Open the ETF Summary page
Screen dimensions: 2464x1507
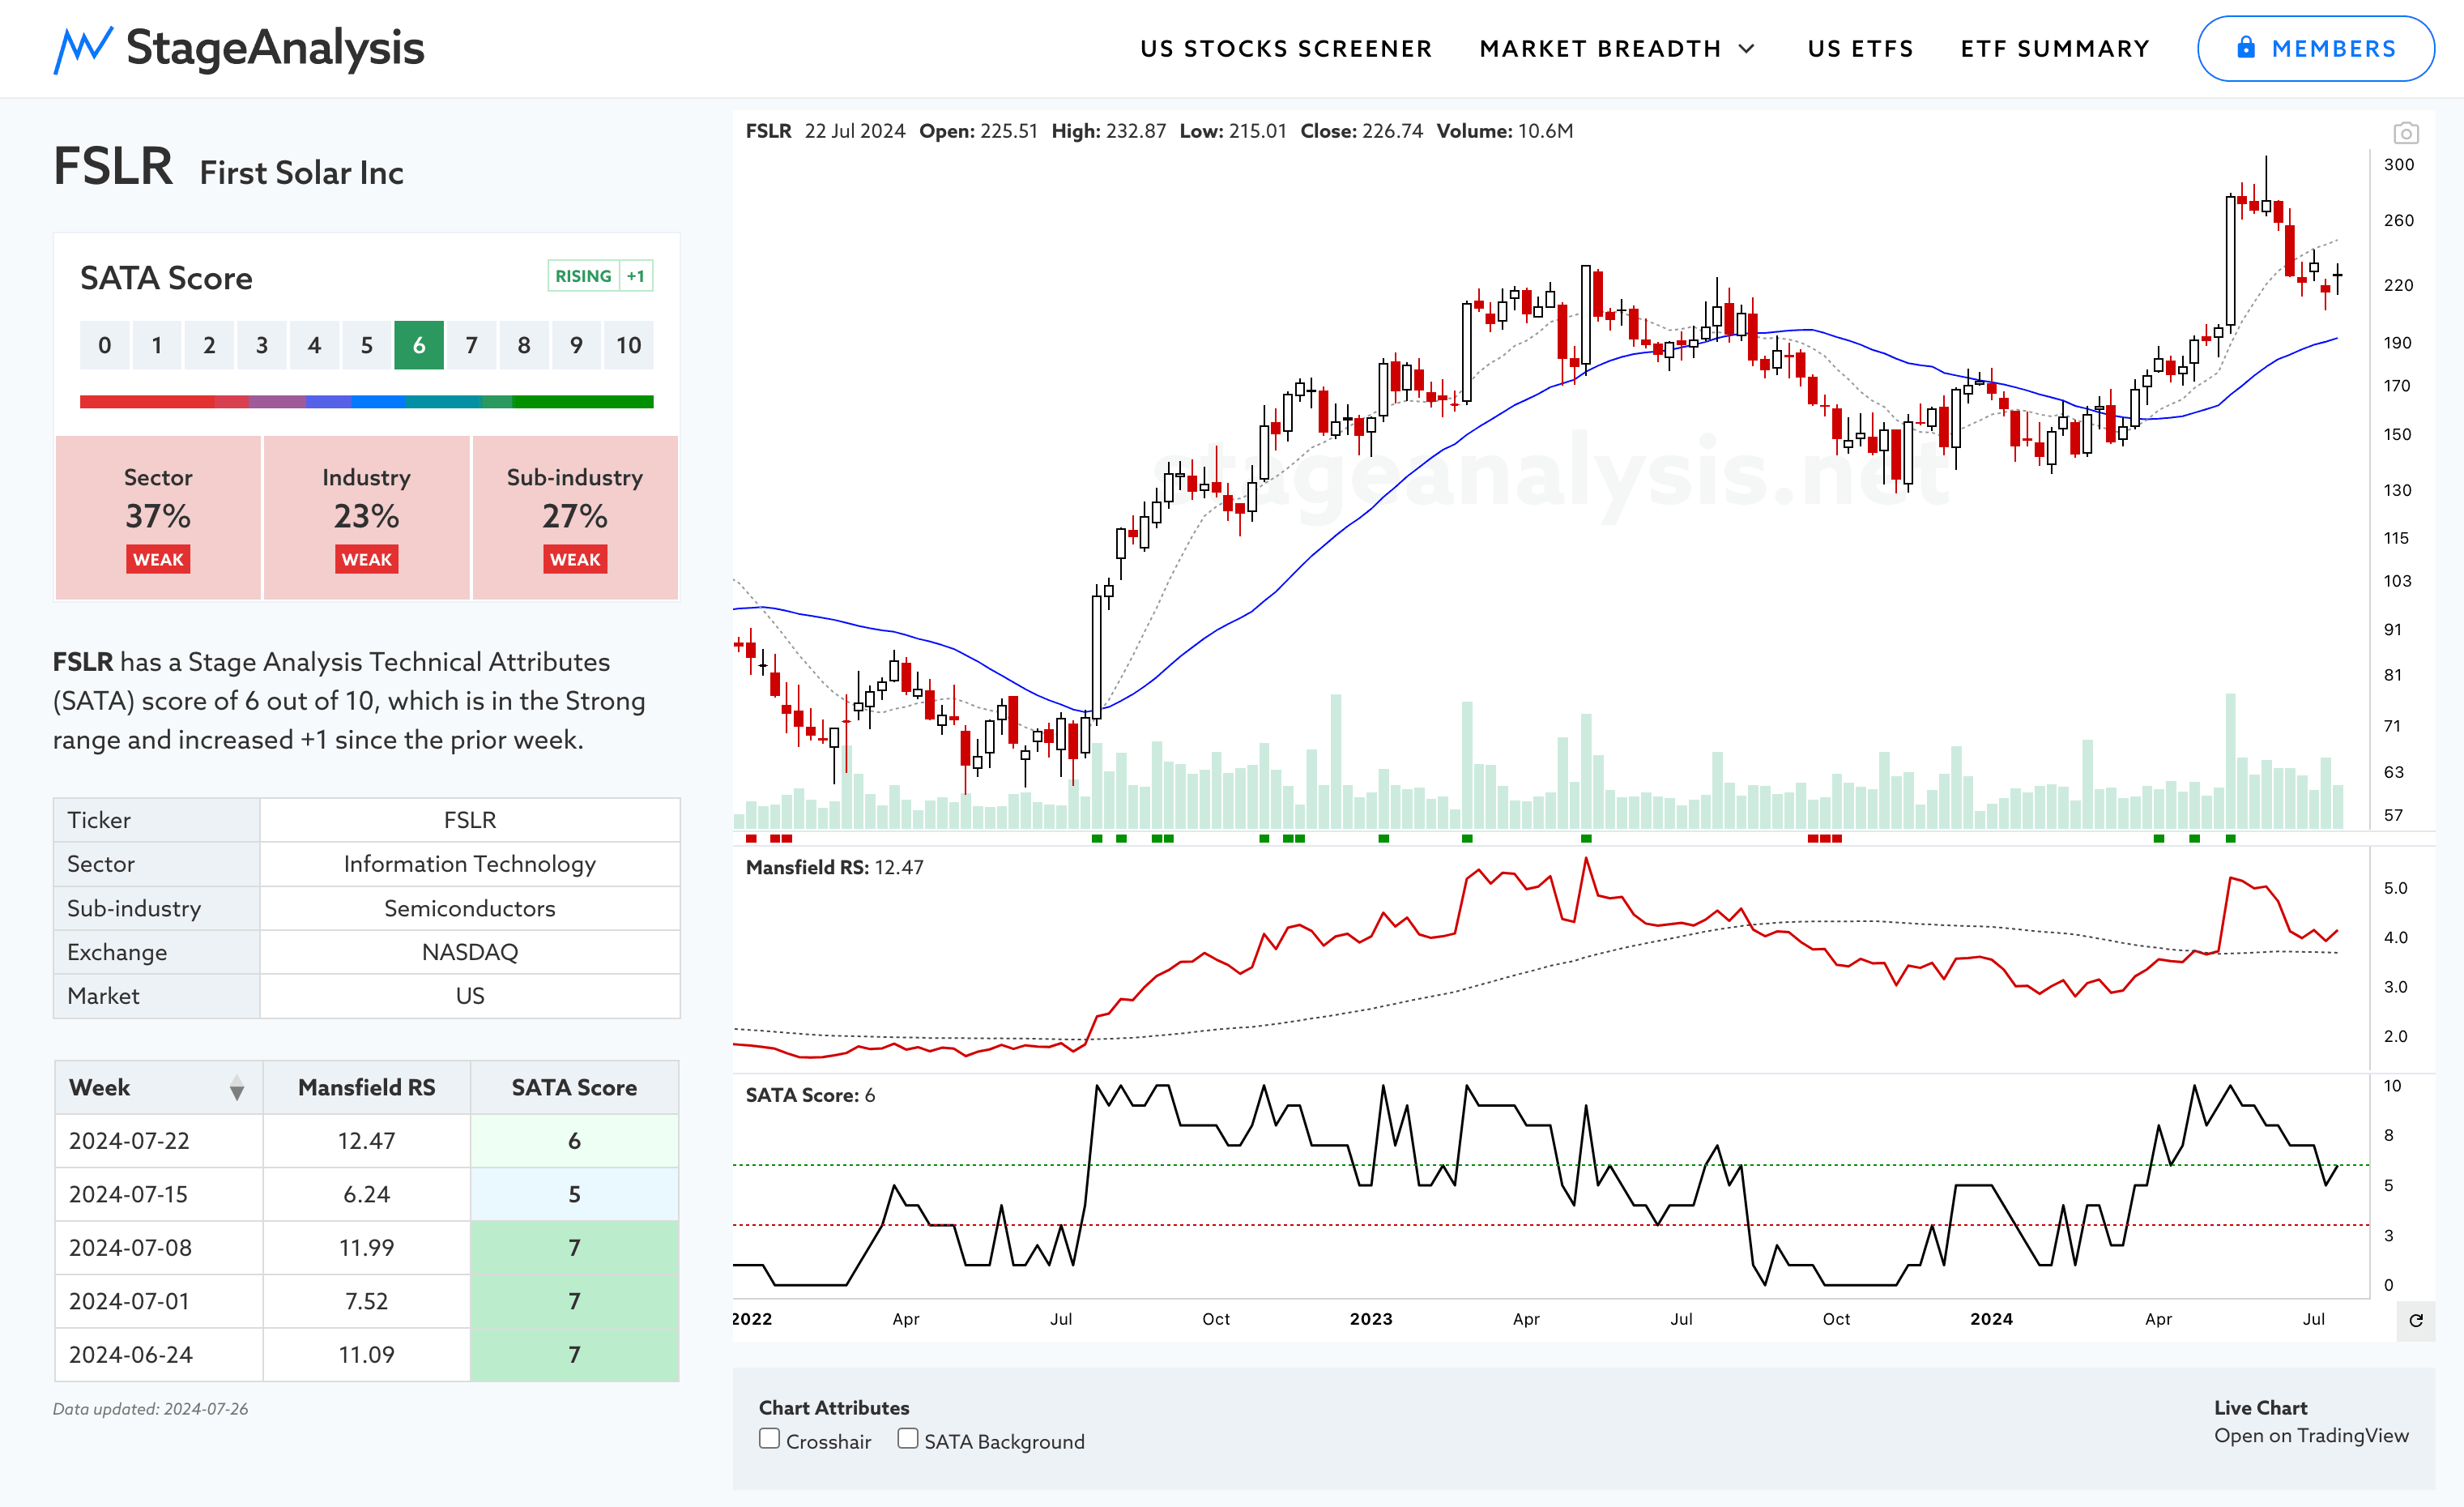tap(2055, 49)
